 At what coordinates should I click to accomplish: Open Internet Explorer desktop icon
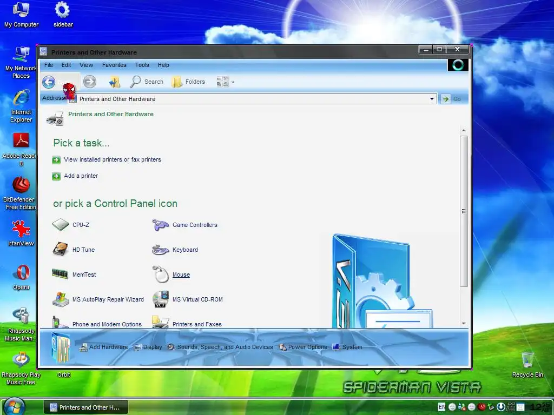[x=21, y=106]
